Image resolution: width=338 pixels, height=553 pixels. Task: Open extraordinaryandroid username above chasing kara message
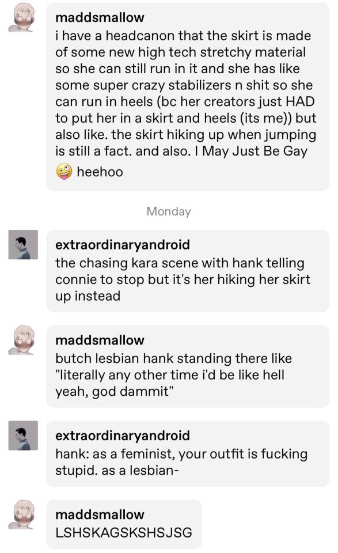(122, 244)
